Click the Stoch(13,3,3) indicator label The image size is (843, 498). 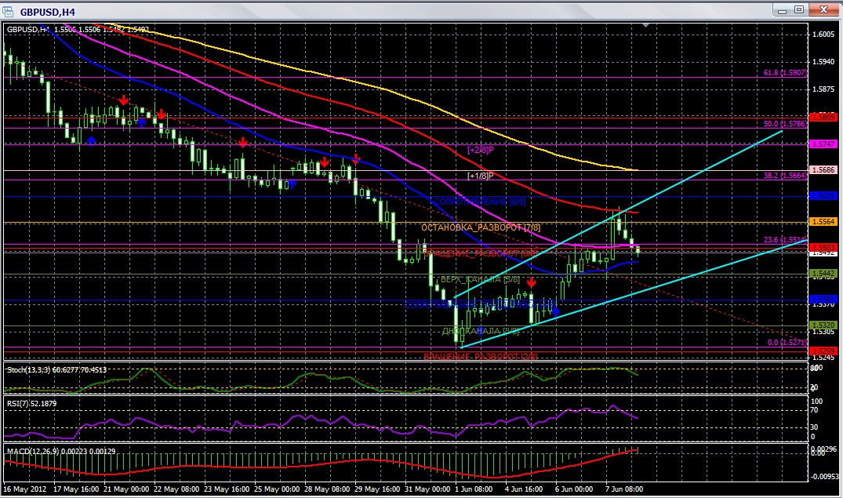(x=56, y=370)
